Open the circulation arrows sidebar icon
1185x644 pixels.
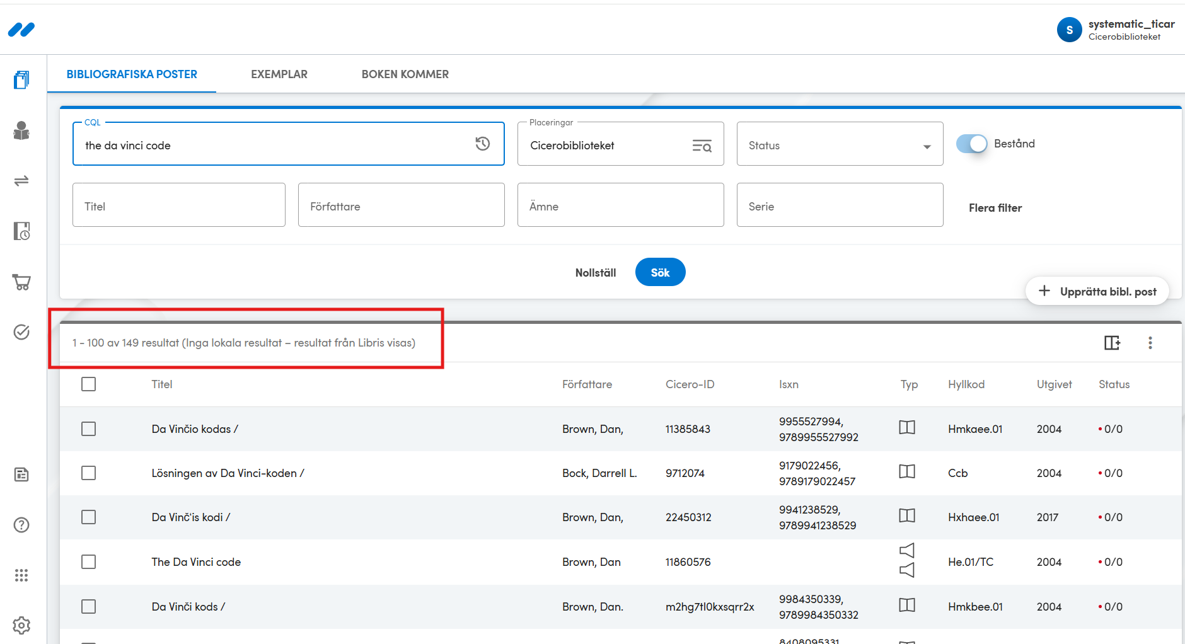coord(21,181)
